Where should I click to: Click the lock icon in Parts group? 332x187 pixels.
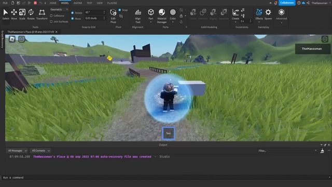click(x=181, y=16)
